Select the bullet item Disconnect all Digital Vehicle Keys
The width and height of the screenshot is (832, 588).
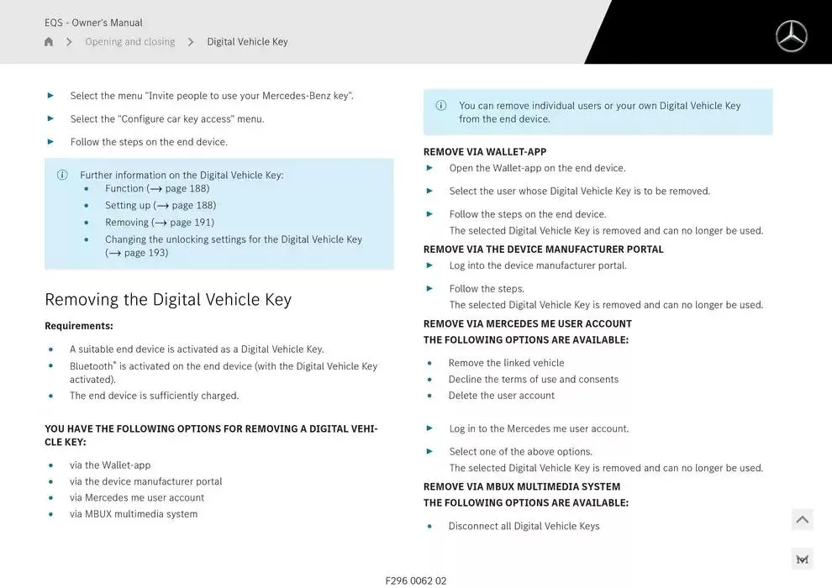522,525
